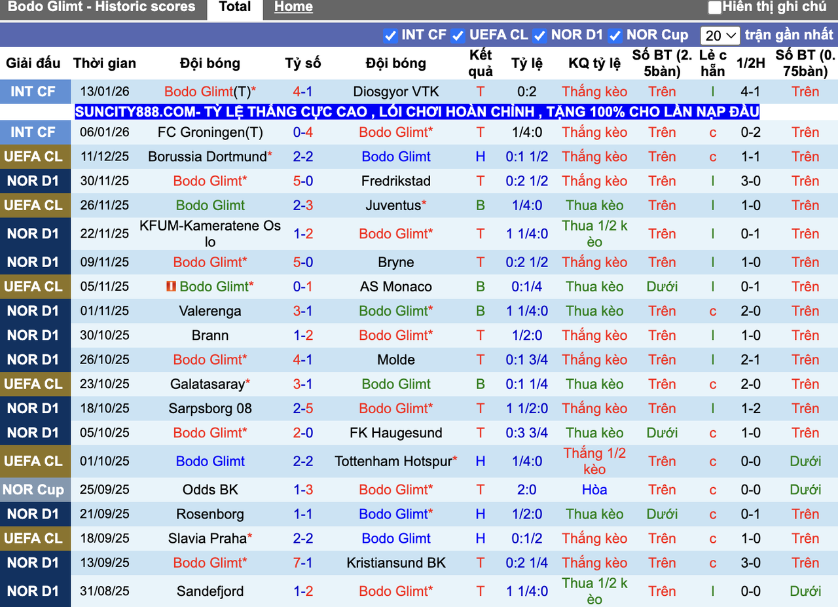Enable the Hiển thị ghi chú checkbox
This screenshot has width=838, height=607.
(715, 8)
